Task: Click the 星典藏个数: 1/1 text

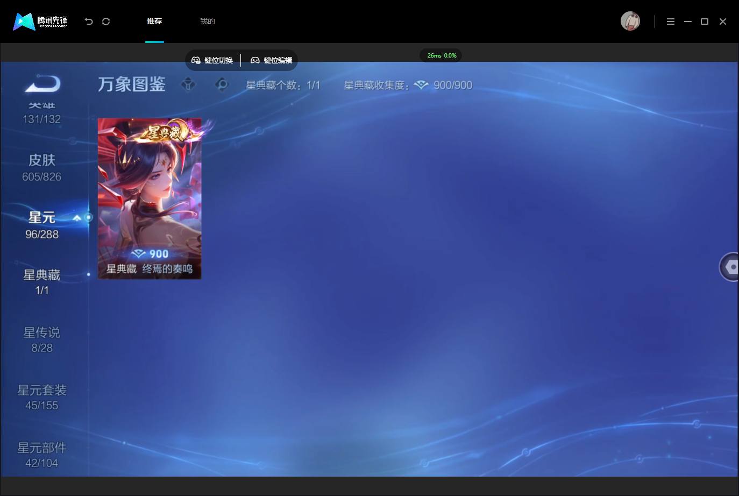Action: point(283,85)
